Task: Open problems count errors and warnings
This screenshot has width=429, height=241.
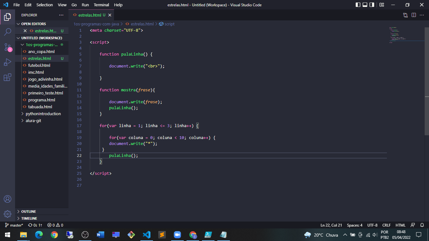Action: click(x=55, y=225)
